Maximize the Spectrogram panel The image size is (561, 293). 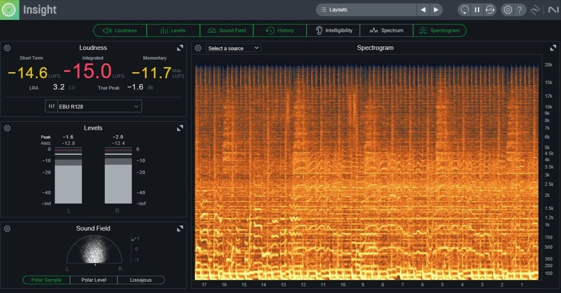(553, 48)
